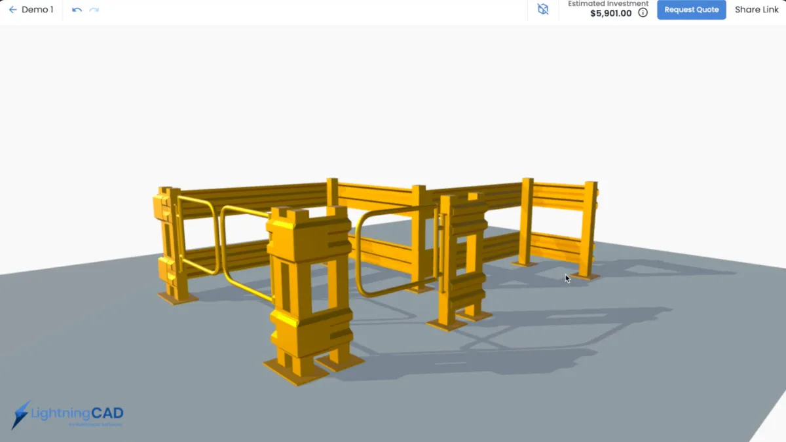Open the Estimated Investment info tooltip
The width and height of the screenshot is (786, 442).
pyautogui.click(x=643, y=12)
